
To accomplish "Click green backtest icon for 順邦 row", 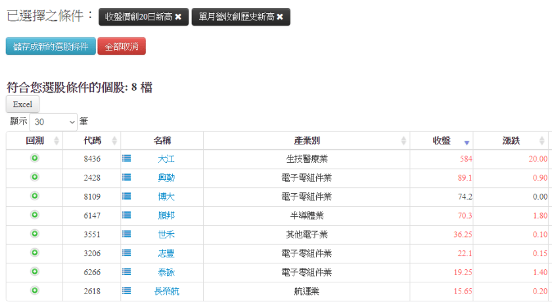I will (x=35, y=215).
